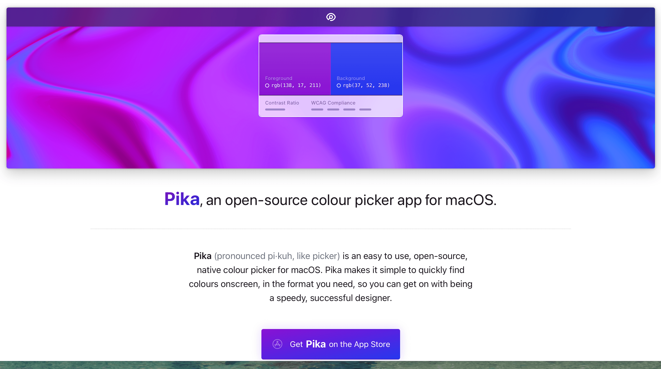Screen dimensions: 661x369
Task: Click the circle picker icon beside the Foreground rgb value
Action: [267, 85]
